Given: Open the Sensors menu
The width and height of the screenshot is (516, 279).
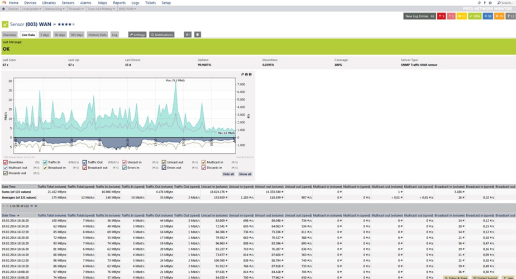Looking at the screenshot, I should tap(68, 3).
